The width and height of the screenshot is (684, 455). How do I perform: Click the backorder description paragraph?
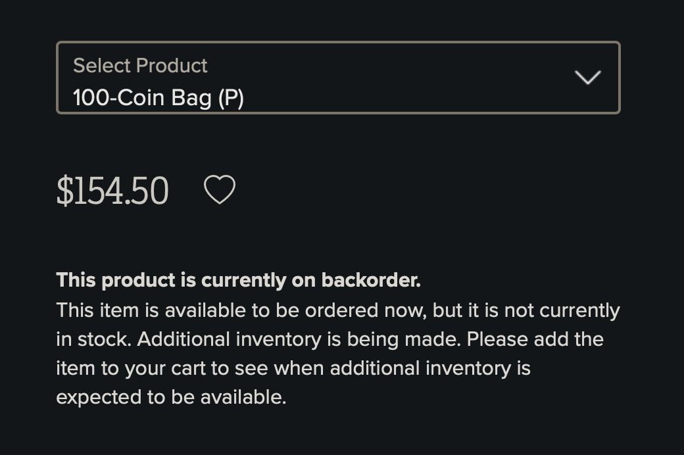click(x=338, y=354)
